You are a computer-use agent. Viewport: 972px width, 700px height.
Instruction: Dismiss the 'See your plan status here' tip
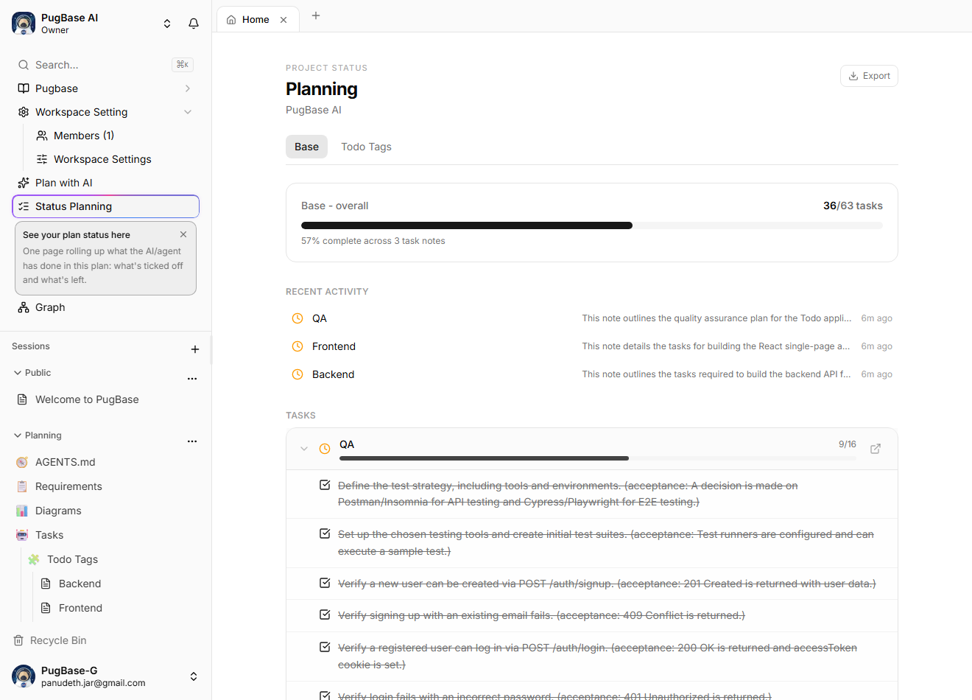(x=183, y=234)
